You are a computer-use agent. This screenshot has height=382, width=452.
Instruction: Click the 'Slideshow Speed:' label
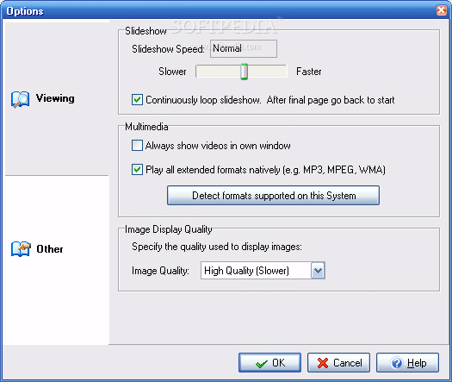coord(169,49)
